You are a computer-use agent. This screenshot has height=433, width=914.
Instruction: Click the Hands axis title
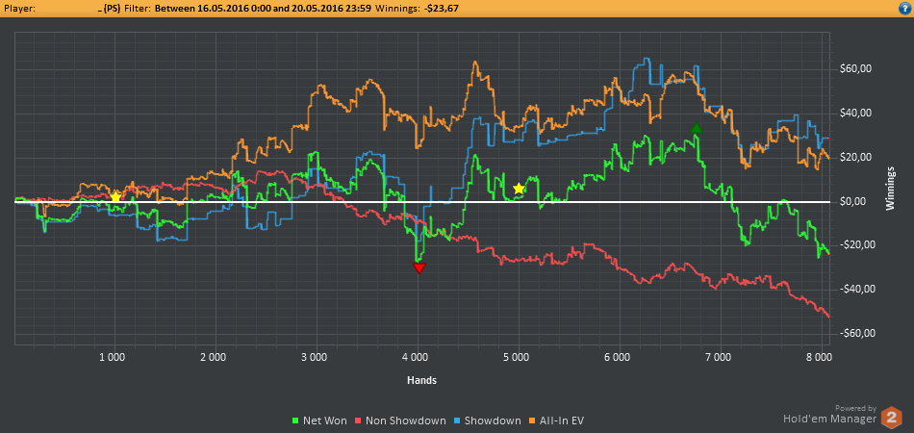422,380
